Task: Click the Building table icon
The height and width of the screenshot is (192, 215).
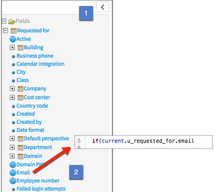Action: (20, 48)
